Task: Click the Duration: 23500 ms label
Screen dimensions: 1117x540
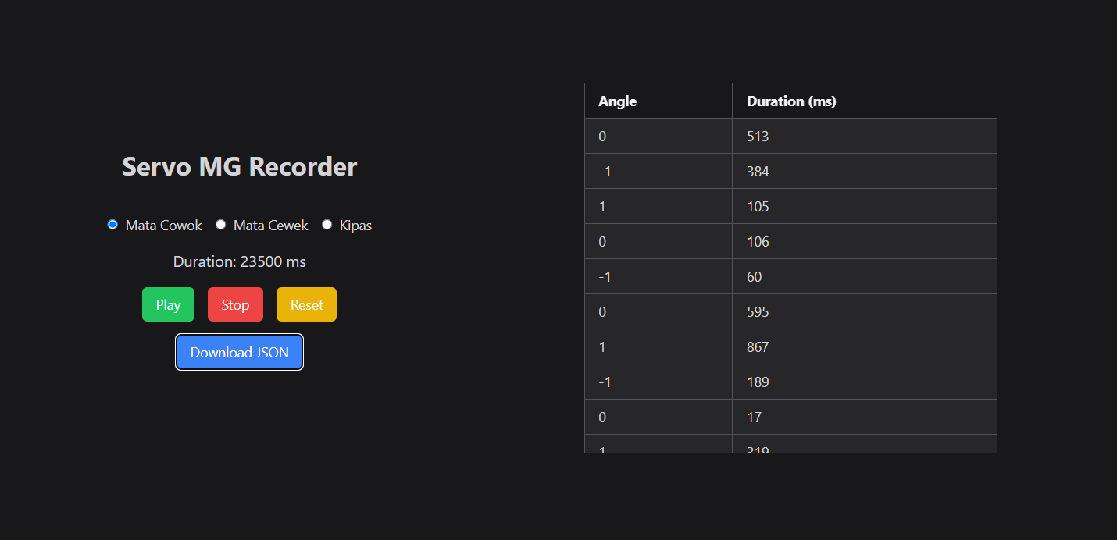Action: tap(239, 261)
